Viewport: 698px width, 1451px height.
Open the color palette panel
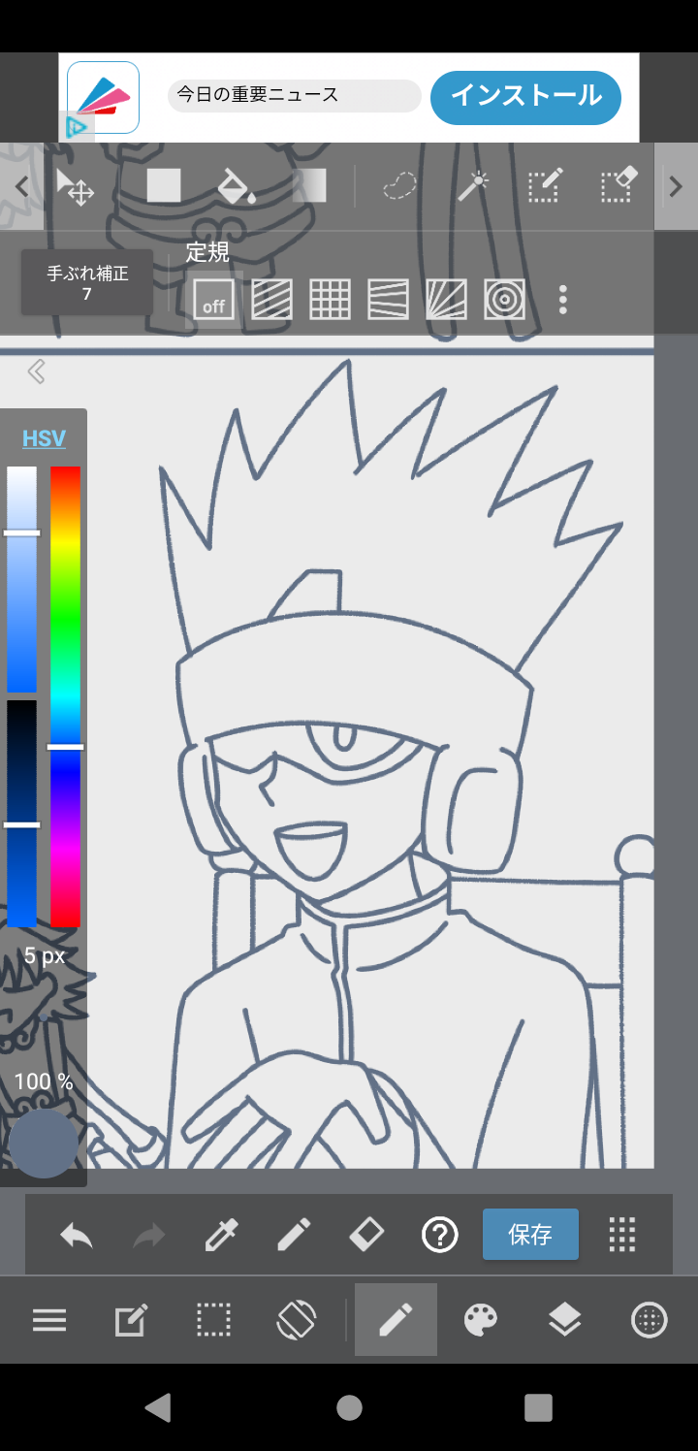481,1320
